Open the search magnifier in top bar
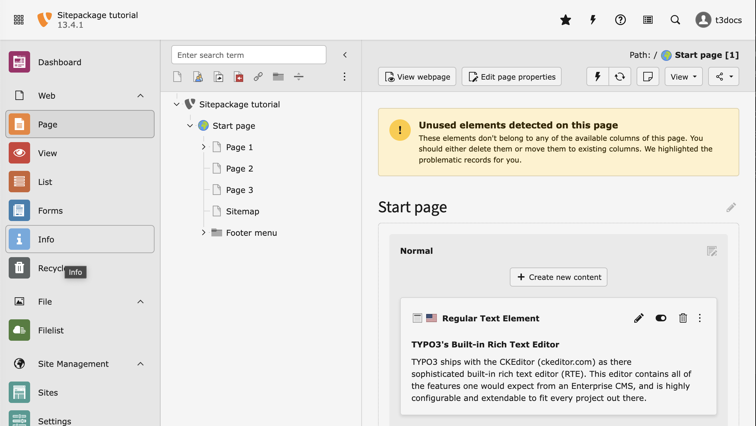Viewport: 756px width, 426px height. [675, 20]
